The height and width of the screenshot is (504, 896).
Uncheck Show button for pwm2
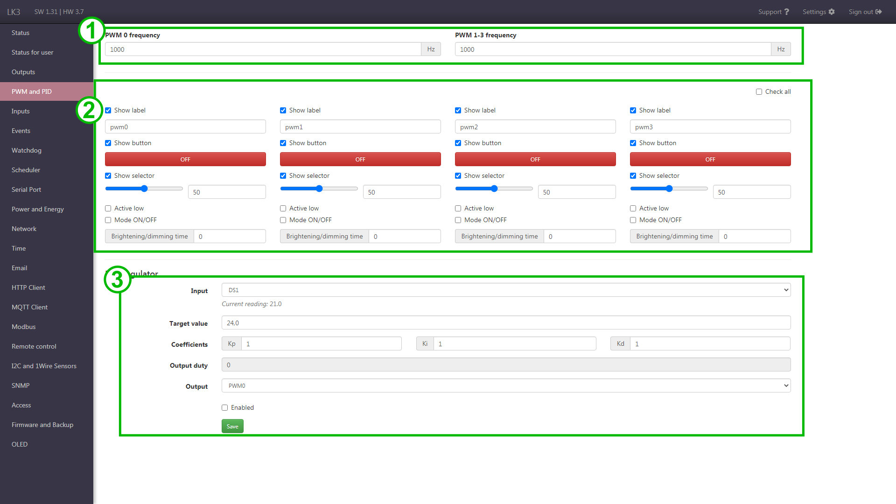[x=458, y=143]
